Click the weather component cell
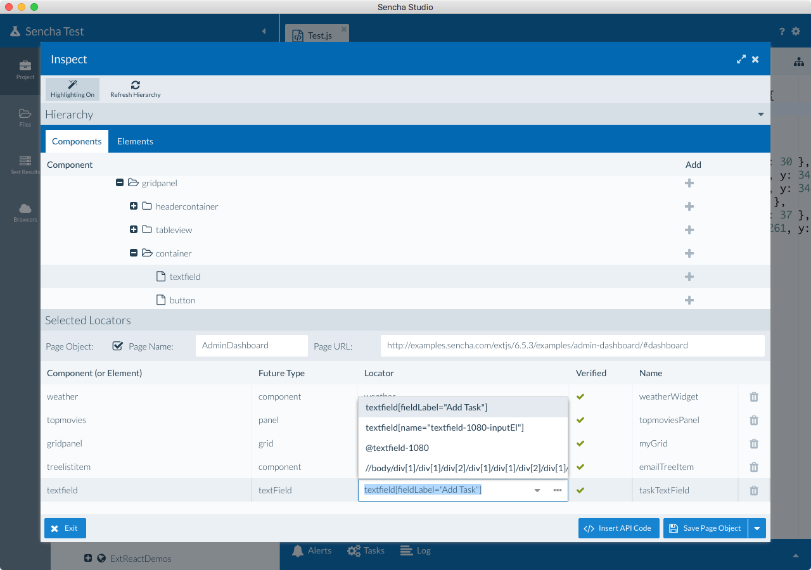Image resolution: width=811 pixels, height=570 pixels. pyautogui.click(x=146, y=396)
